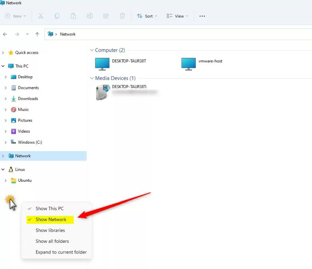This screenshot has height=269, width=312.
Task: Select Downloads in the navigation pane
Action: tap(28, 99)
